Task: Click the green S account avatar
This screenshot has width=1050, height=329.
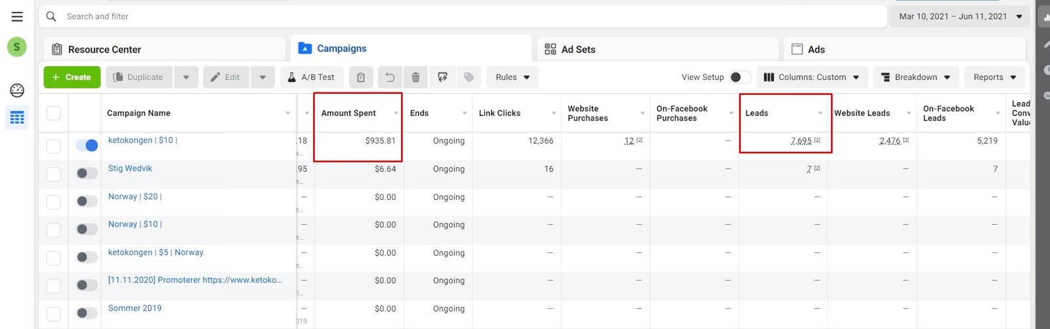Action: point(17,47)
